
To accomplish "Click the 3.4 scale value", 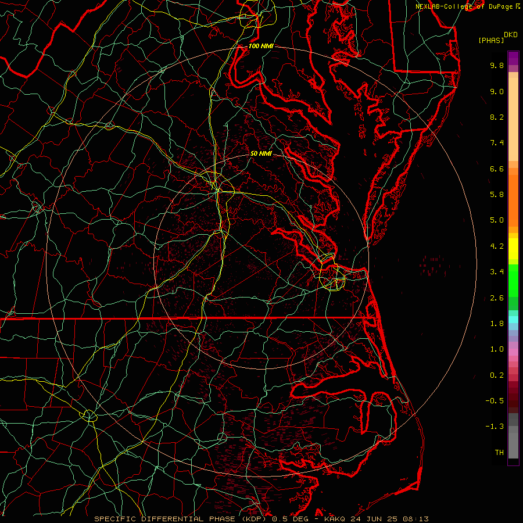I will [497, 272].
